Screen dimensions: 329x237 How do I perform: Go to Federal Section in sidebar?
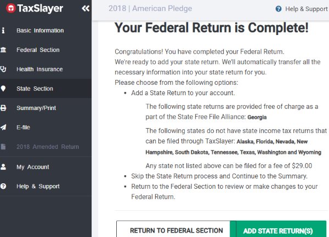click(38, 50)
